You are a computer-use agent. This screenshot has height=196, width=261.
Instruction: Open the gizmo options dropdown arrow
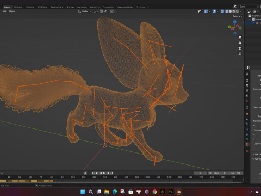click(209, 11)
